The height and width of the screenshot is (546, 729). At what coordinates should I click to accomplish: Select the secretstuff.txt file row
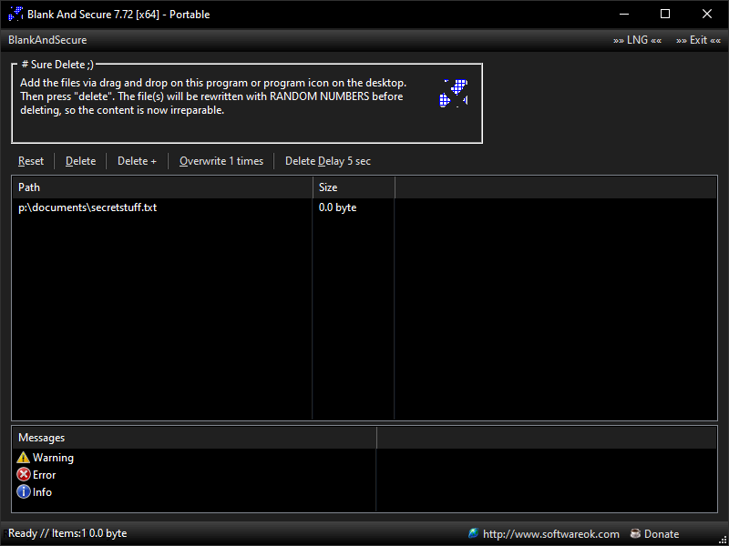click(x=87, y=207)
